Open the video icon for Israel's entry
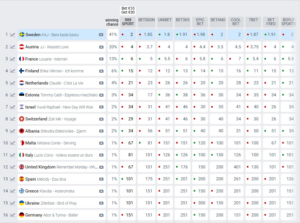This screenshot has width=300, height=223. pos(101,107)
